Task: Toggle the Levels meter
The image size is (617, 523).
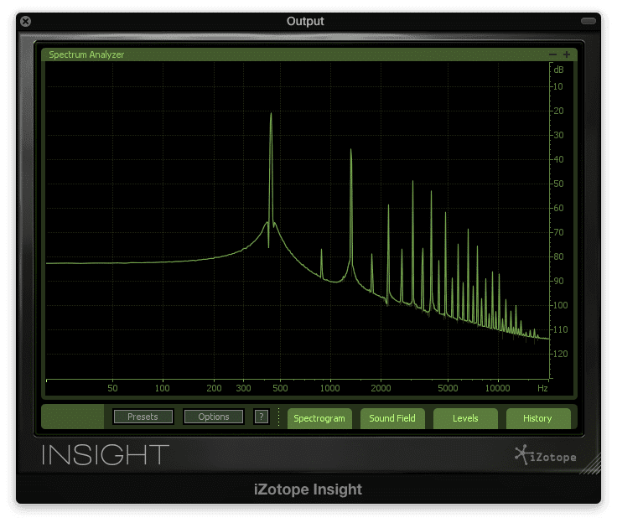Action: (465, 418)
